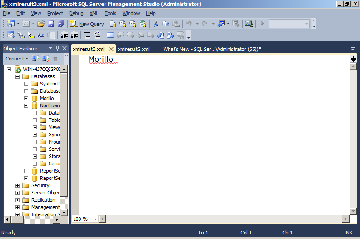Click the New Project toolbar icon
This screenshot has height=239, width=360.
click(11, 24)
